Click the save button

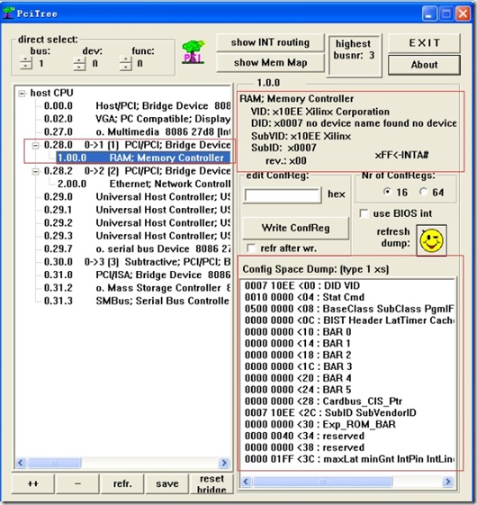point(166,483)
